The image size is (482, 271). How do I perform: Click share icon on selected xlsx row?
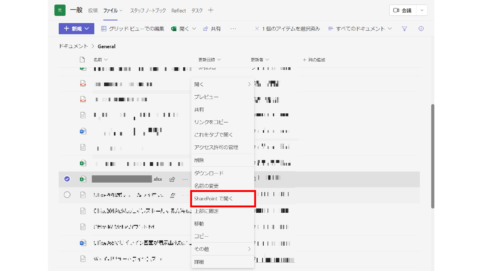click(x=172, y=179)
